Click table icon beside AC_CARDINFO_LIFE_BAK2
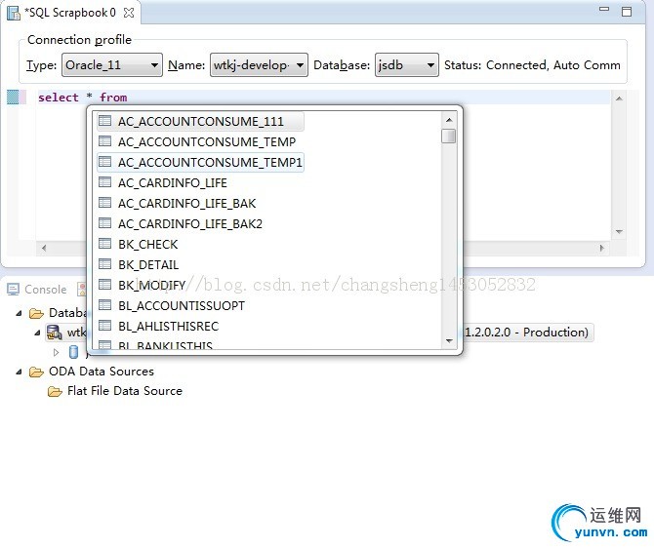The image size is (654, 549). [104, 223]
